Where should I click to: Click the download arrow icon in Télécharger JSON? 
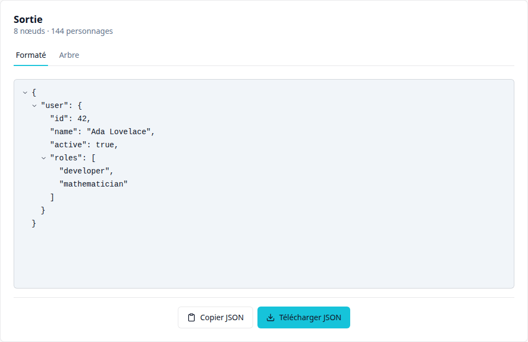[x=271, y=317]
